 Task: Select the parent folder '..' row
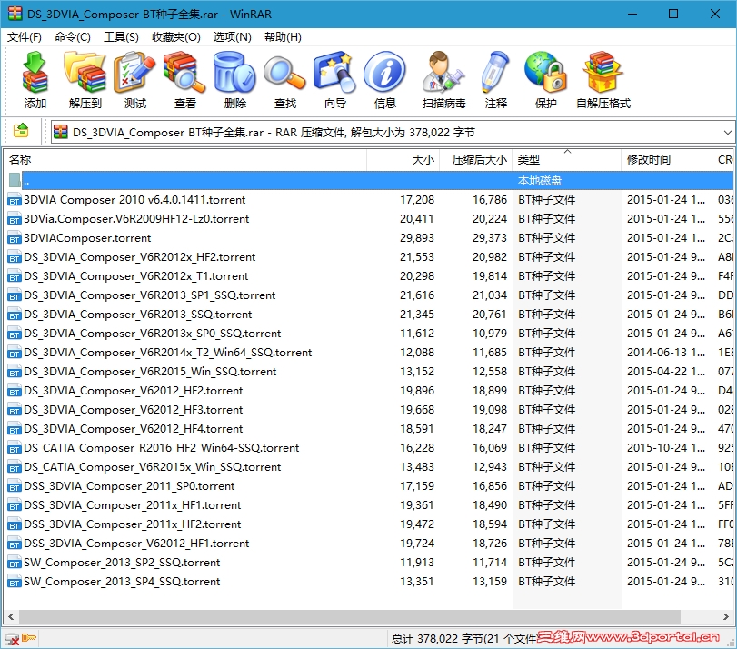[x=369, y=181]
